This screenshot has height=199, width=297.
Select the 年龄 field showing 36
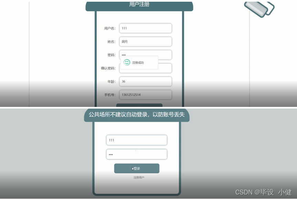click(x=145, y=81)
